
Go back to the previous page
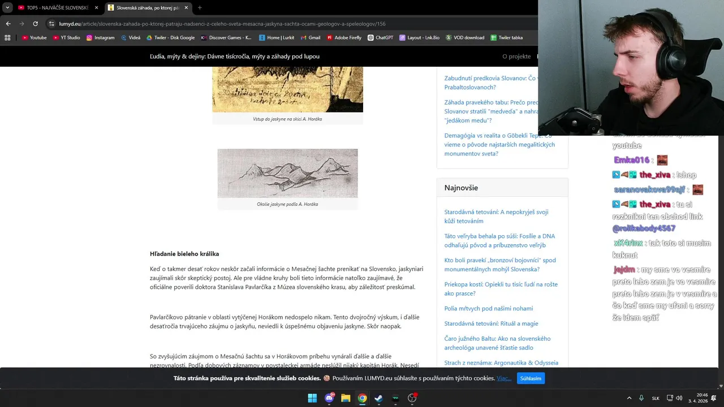coord(8,24)
